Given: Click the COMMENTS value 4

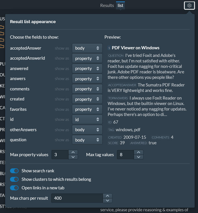Looking at the screenshot, I should click(x=172, y=137).
